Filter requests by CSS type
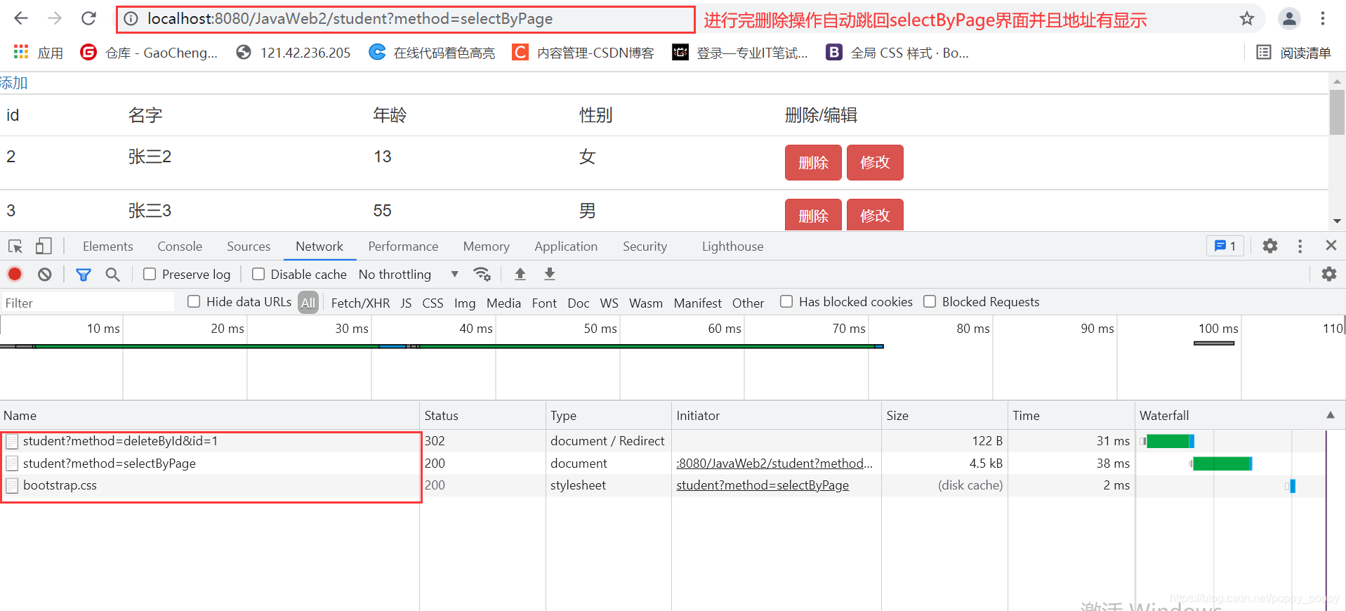The image size is (1346, 611). (x=433, y=303)
